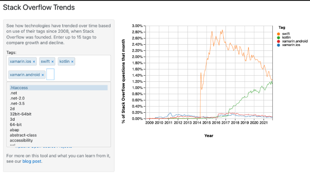This screenshot has width=310, height=176.
Task: Choose .net in the tag suggestions
Action: [x=58, y=93]
